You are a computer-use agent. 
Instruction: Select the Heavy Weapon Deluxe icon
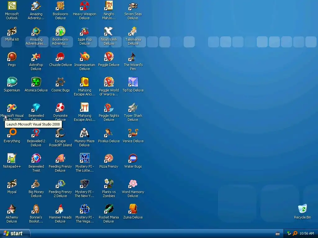pos(84,6)
